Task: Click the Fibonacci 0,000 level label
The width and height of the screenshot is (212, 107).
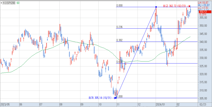Action: pyautogui.click(x=120, y=5)
